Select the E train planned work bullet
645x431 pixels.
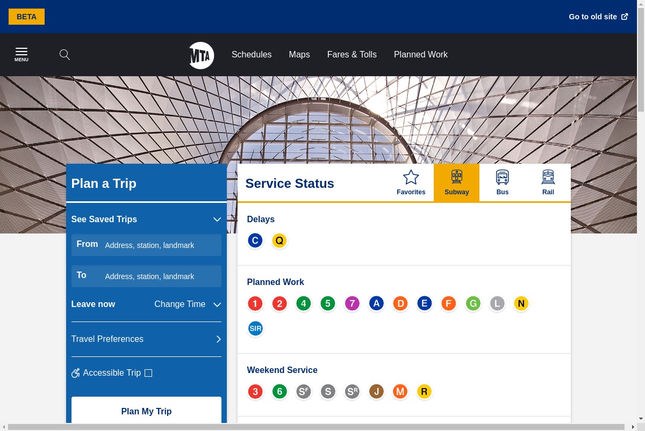[x=425, y=304]
